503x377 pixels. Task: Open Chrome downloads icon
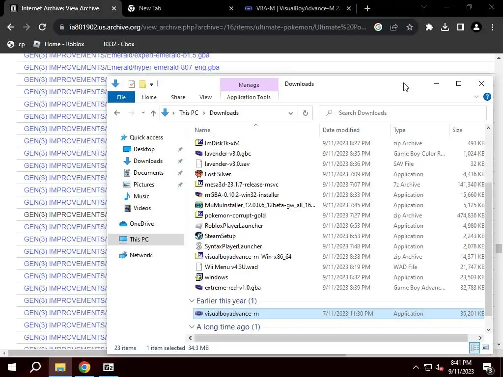coord(445,27)
